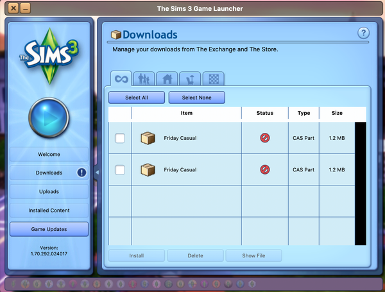Open the house lots filter tab
Image resolution: width=385 pixels, height=292 pixels.
[x=167, y=79]
